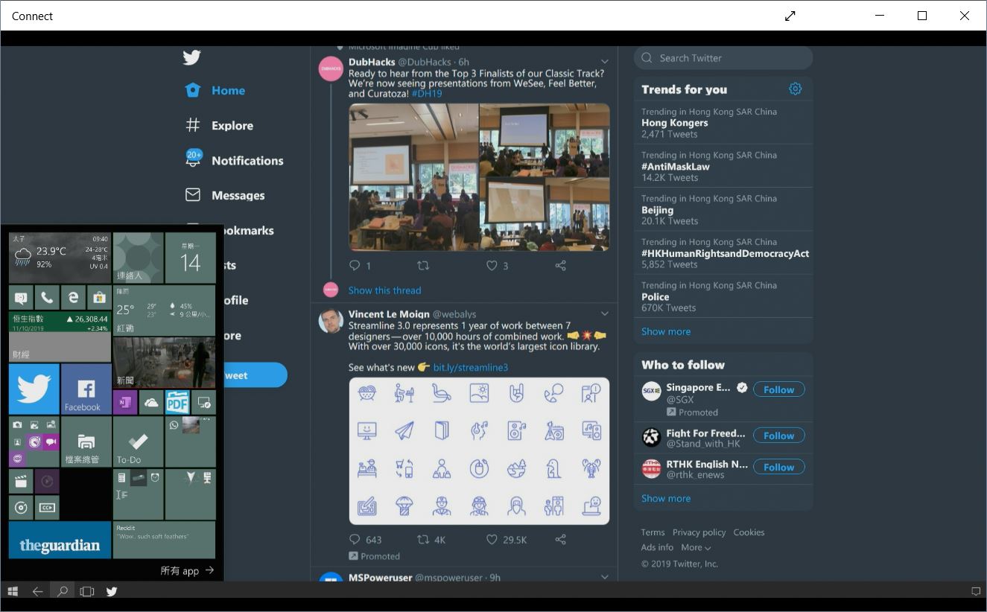The height and width of the screenshot is (612, 987).
Task: Open the large Twitter tile on phone
Action: tap(34, 389)
